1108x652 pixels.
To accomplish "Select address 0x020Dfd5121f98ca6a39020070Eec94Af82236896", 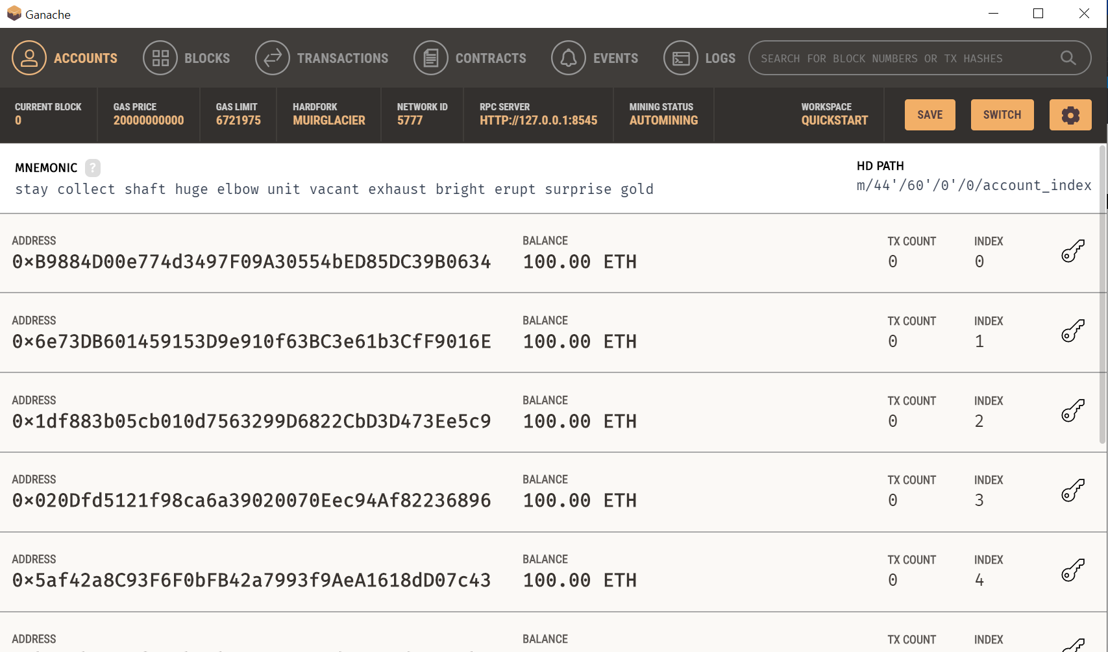I will 252,500.
